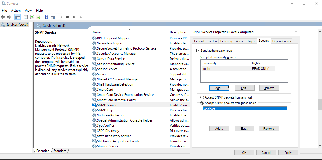Screen dimensions: 322x160
Task: Toggle Show/Hide Console Tree toolbar icon
Action: (17, 17)
